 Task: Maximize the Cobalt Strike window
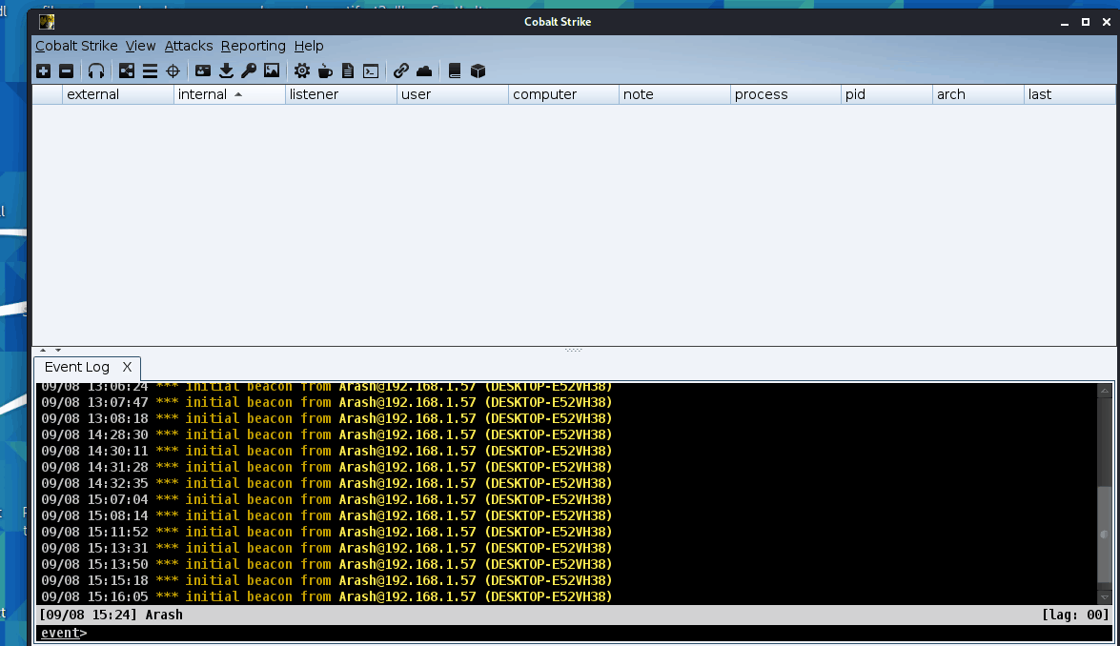tap(1086, 22)
